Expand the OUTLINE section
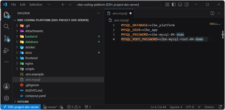This screenshot has width=225, height=110. pos(58,102)
